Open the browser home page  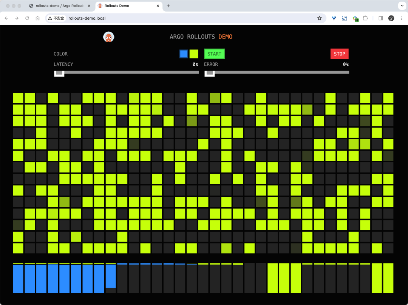coord(37,18)
